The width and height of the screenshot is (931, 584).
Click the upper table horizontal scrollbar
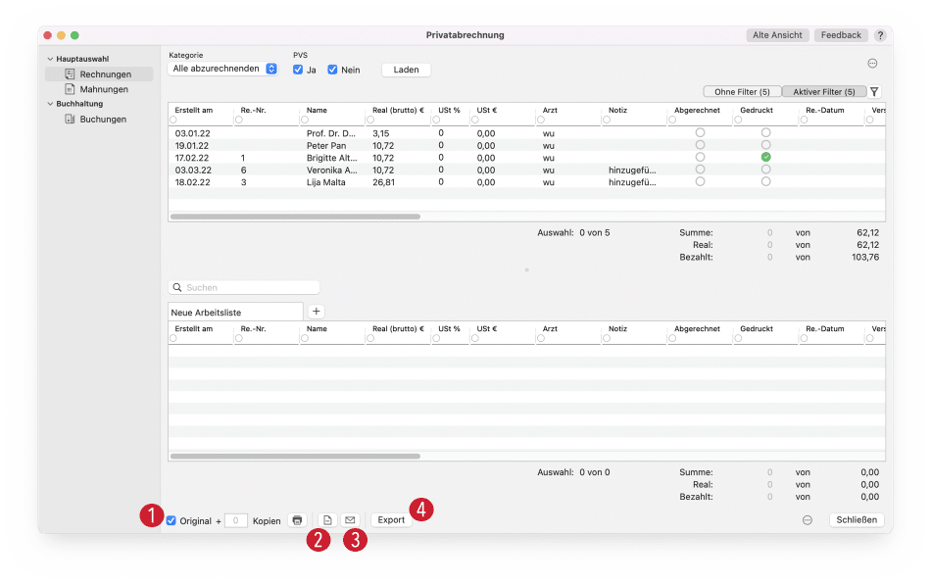295,217
